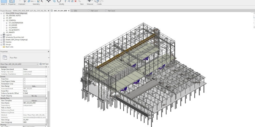Click the Sheets icon in Project Browser
The height and width of the screenshot is (127, 255).
[x=4, y=40]
